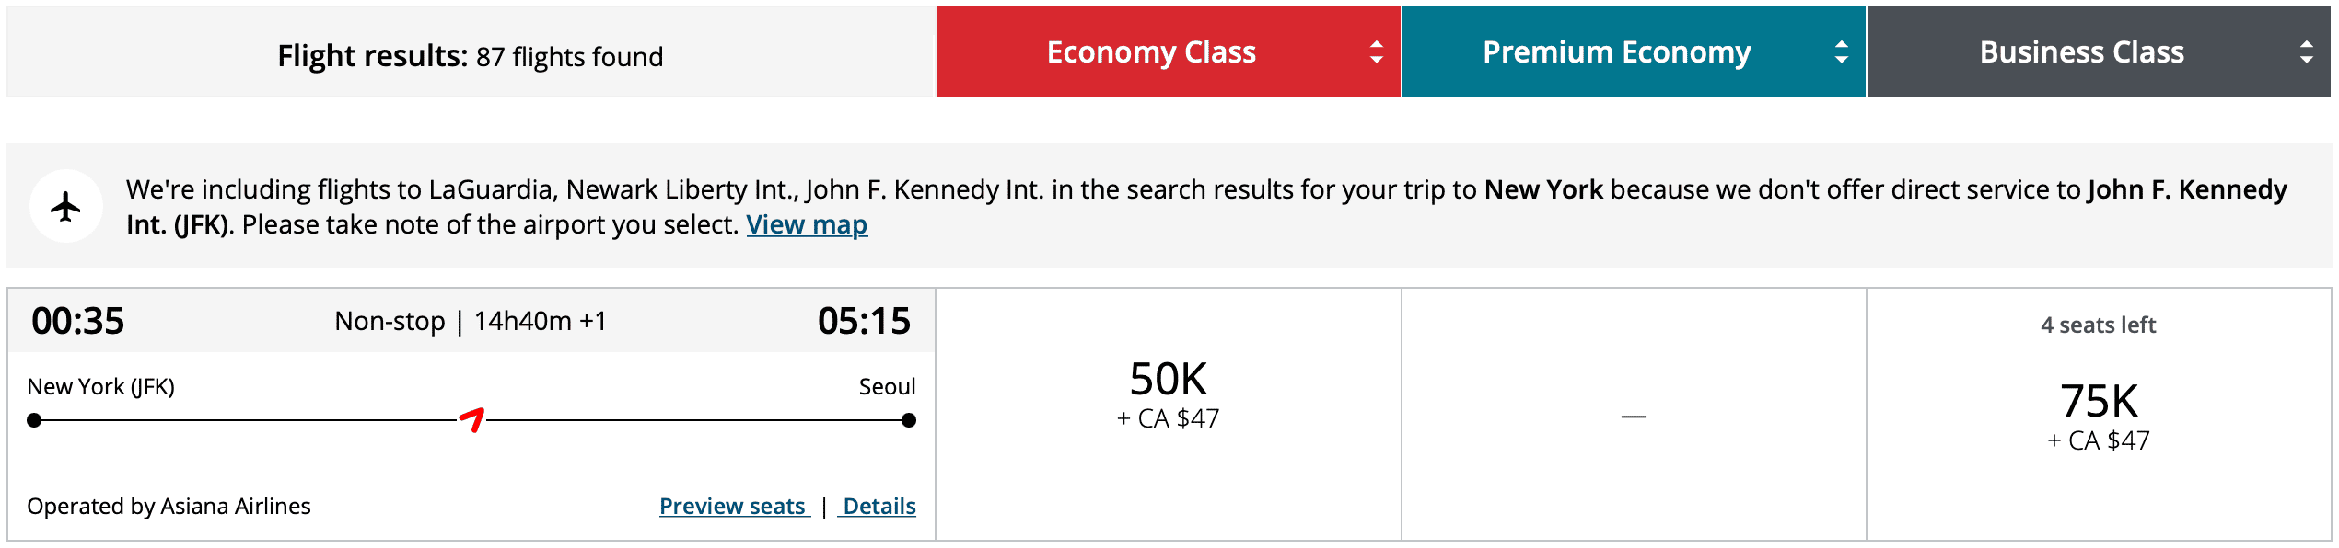Open the View map link
This screenshot has width=2339, height=548.
coord(807,224)
